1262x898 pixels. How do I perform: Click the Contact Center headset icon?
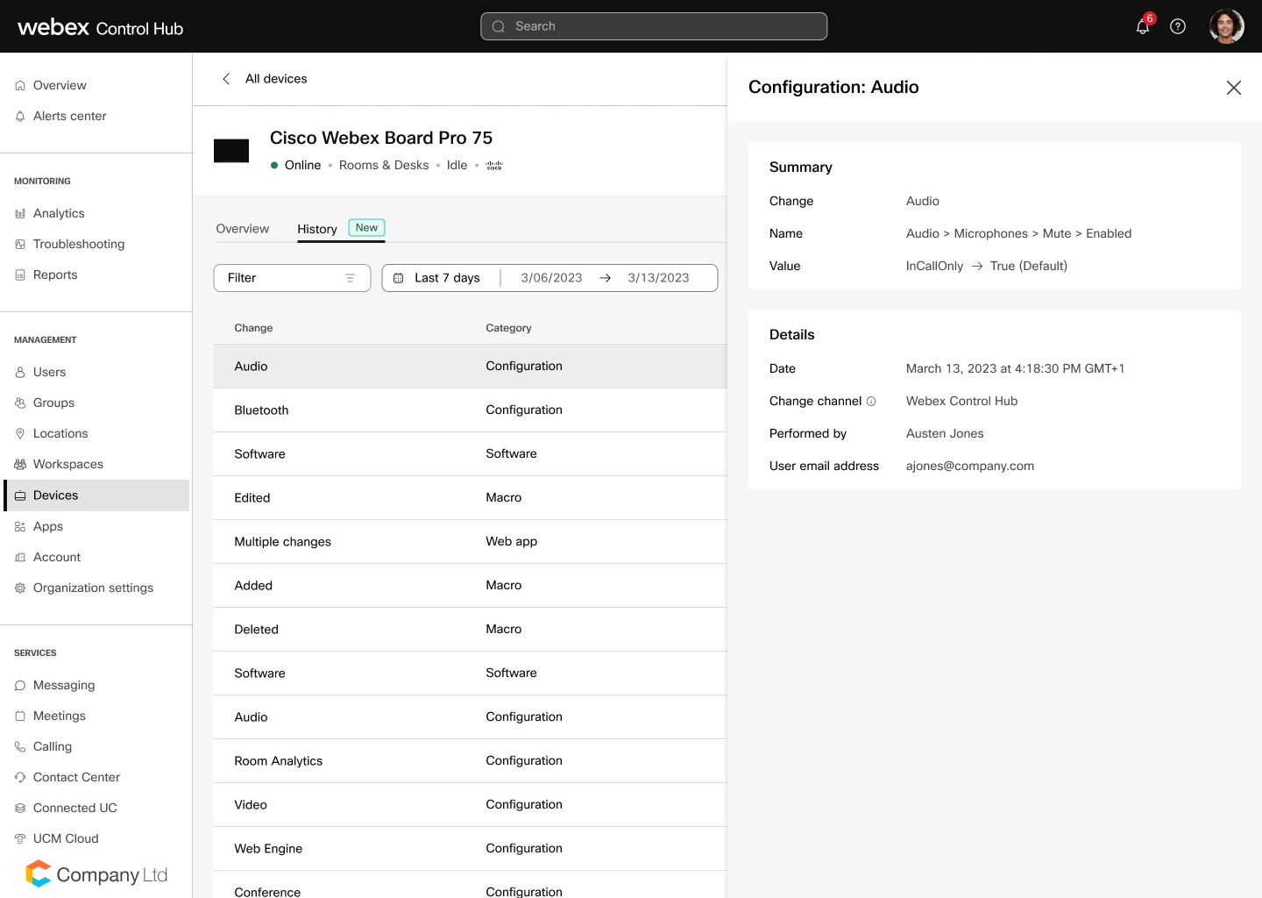[20, 778]
